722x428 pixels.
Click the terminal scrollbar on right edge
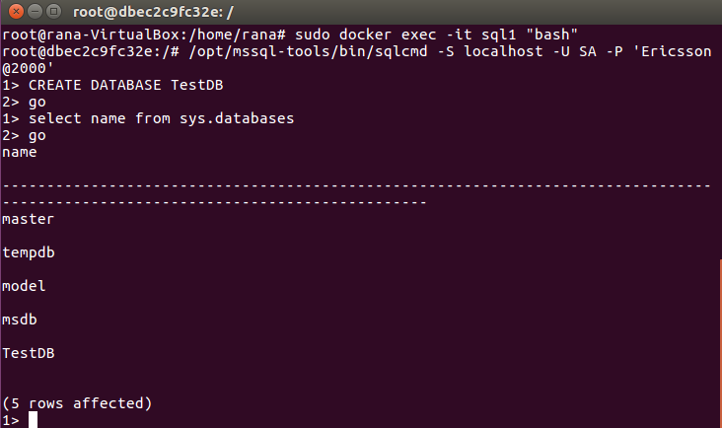pos(720,343)
